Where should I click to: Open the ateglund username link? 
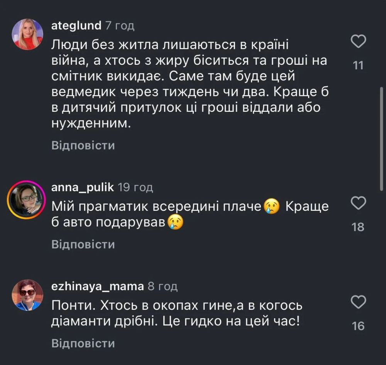76,26
